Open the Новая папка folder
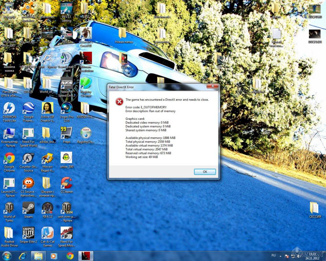The width and height of the screenshot is (326, 261). [x=124, y=35]
